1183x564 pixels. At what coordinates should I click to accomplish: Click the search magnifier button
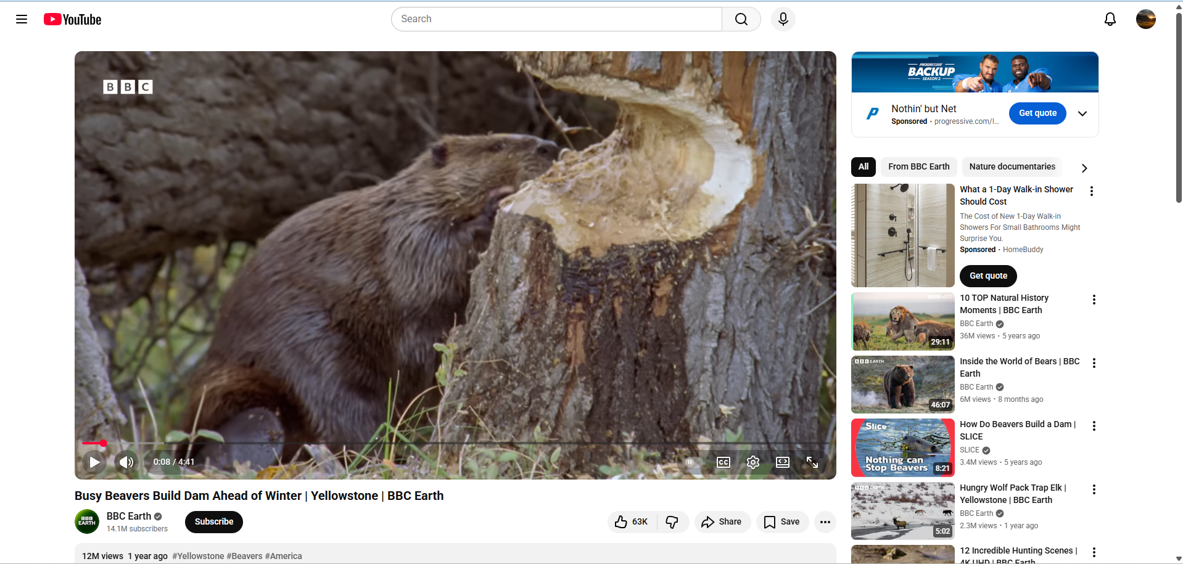point(741,19)
